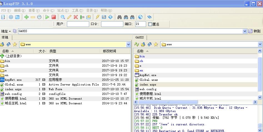Click the command console toolbar icon
Screen dimensions: 263x132
104,17
